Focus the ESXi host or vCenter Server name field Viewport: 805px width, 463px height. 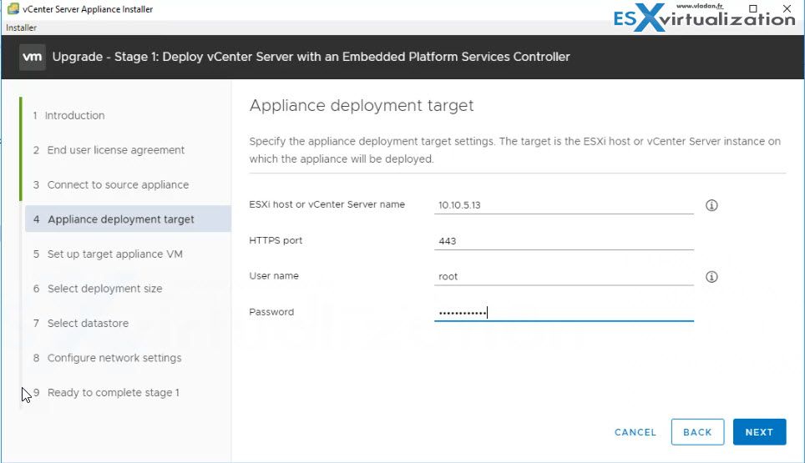tap(564, 205)
